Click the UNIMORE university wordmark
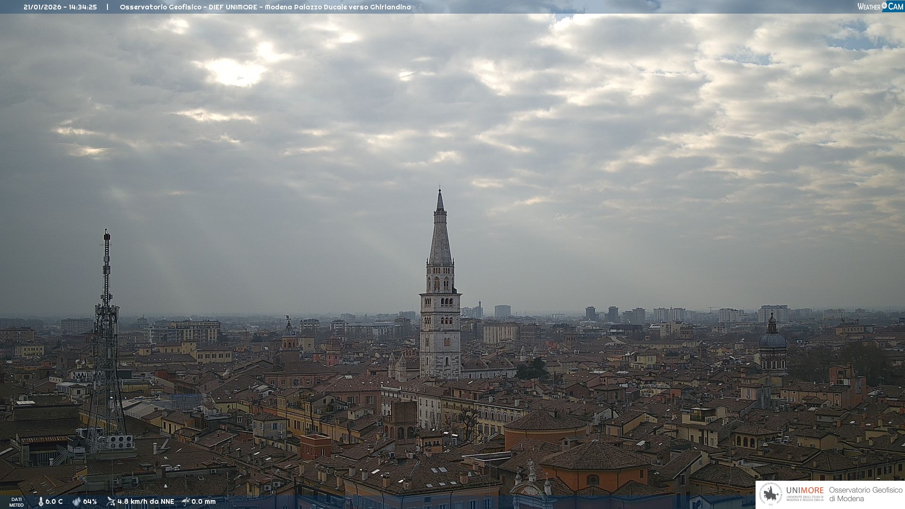905x509 pixels. click(x=805, y=491)
